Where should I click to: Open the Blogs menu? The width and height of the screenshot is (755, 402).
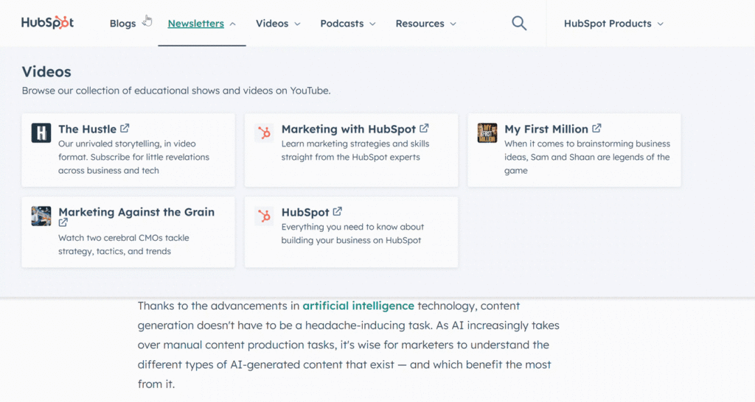(123, 24)
